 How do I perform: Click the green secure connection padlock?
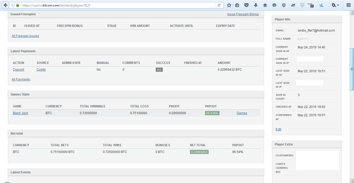pos(18,5)
